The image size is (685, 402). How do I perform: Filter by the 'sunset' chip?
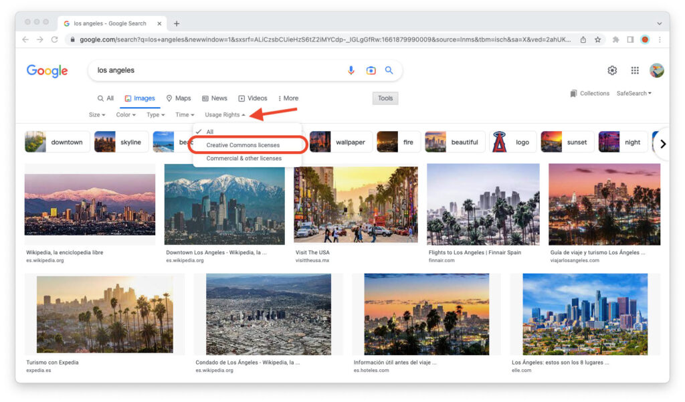[567, 142]
